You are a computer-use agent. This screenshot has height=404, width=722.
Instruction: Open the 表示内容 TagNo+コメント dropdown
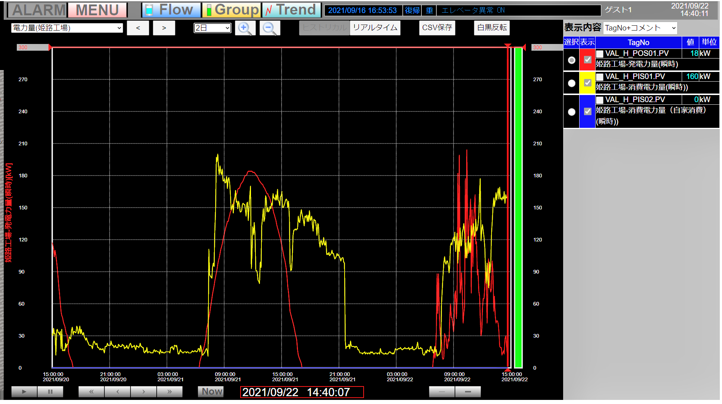pos(640,28)
